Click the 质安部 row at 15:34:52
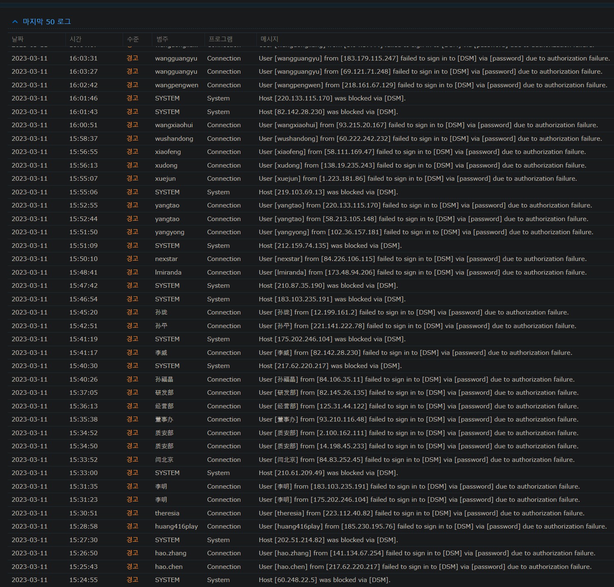Viewport: 614px width, 587px height. (x=311, y=433)
